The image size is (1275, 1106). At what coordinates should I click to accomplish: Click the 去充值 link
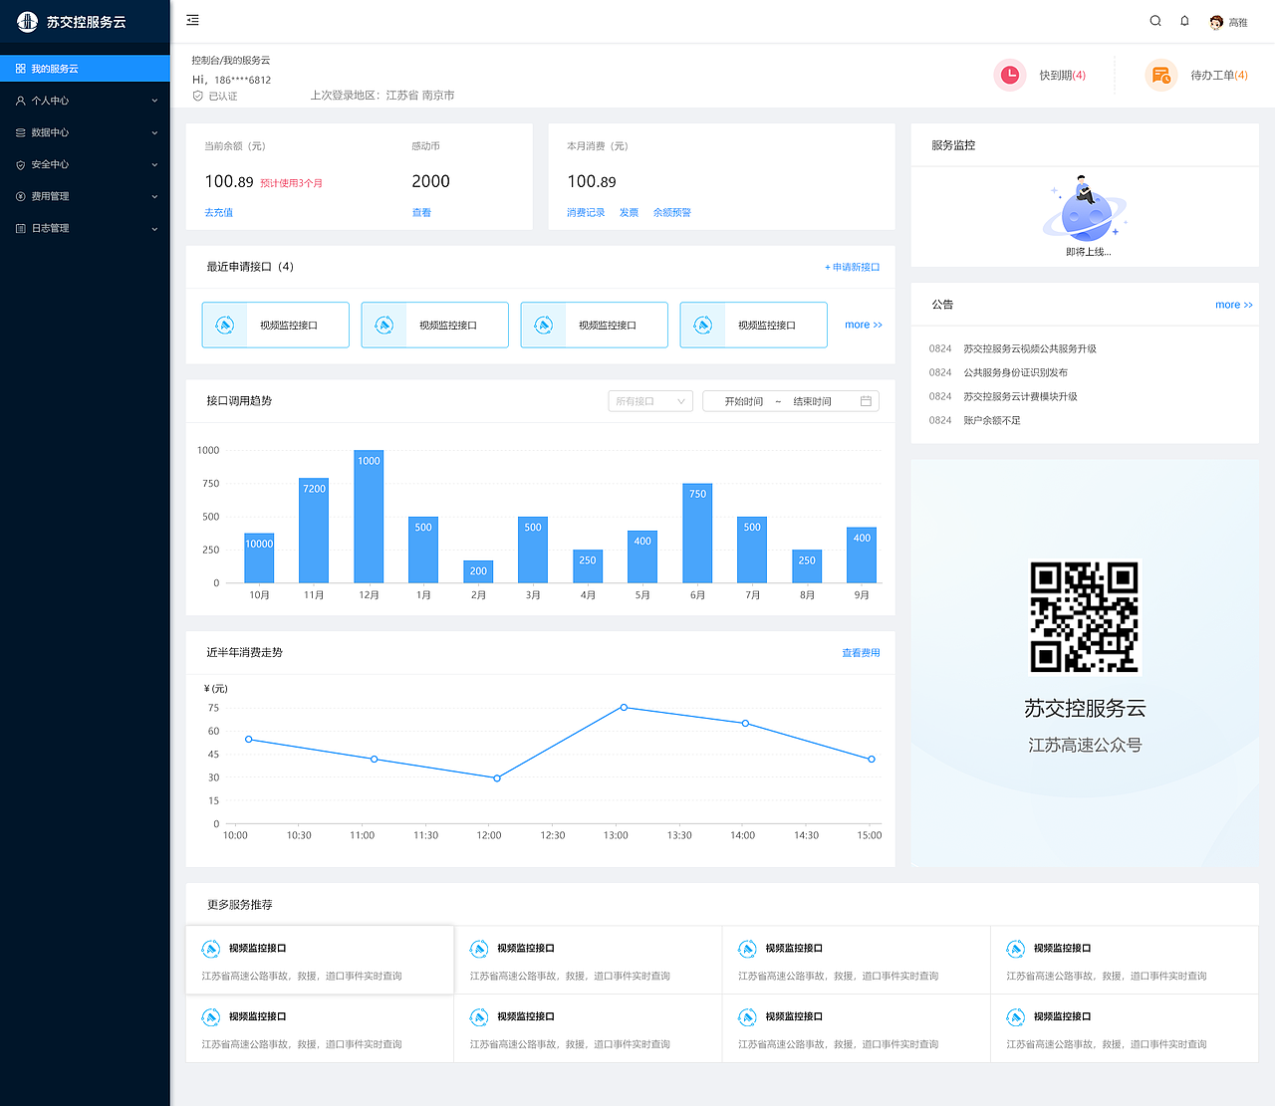tap(218, 212)
